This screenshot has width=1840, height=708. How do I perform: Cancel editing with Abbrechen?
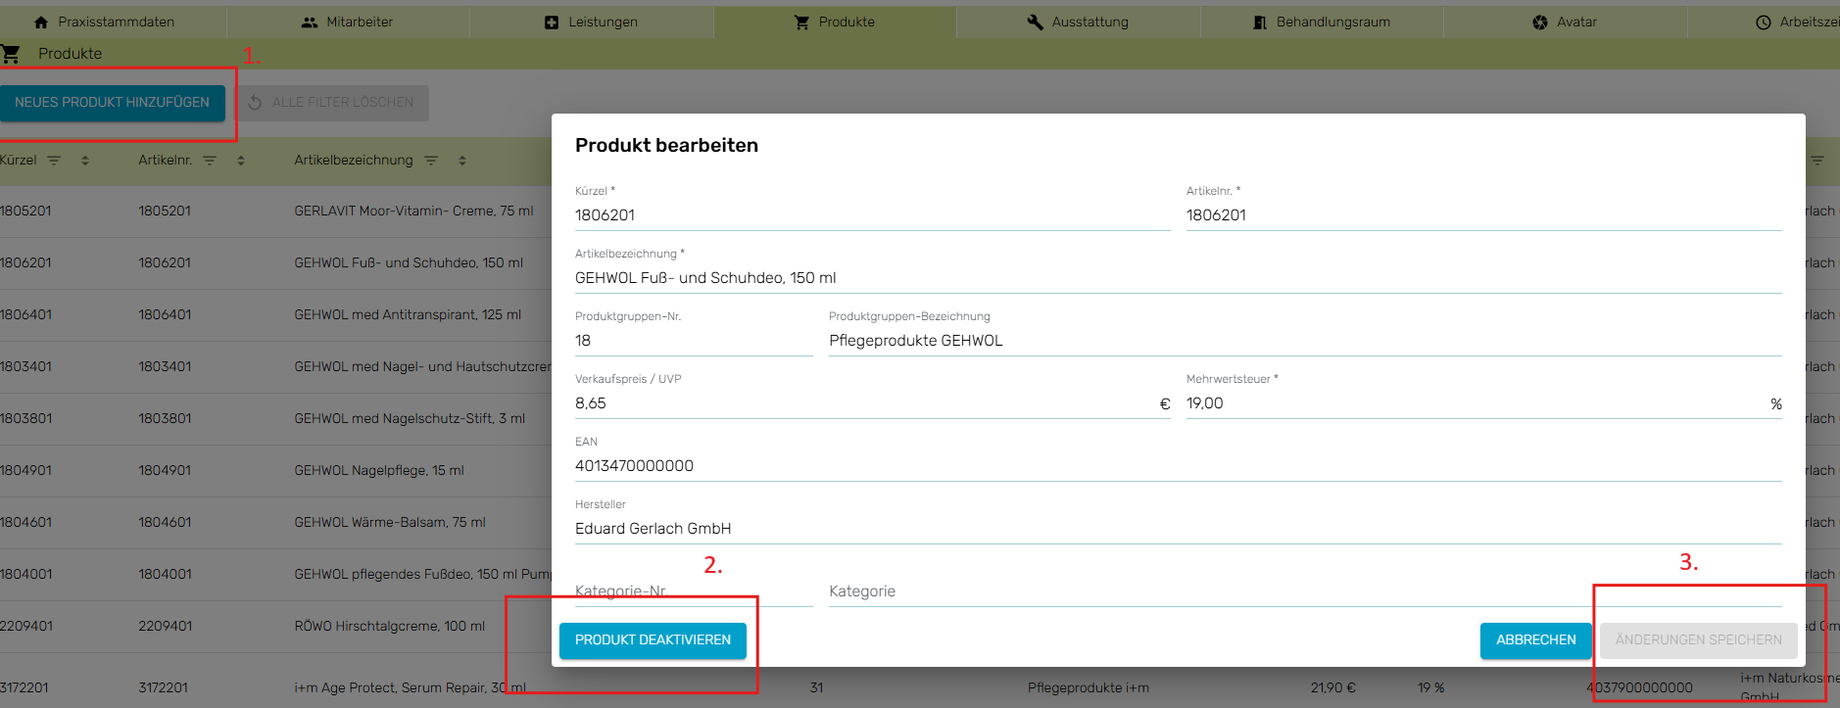click(x=1535, y=639)
